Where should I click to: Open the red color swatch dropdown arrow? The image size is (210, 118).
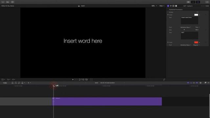[199, 43]
